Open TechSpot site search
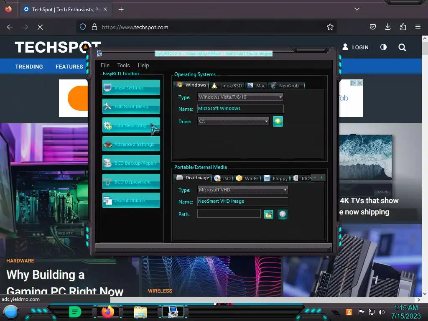Image resolution: width=428 pixels, height=321 pixels. click(402, 47)
